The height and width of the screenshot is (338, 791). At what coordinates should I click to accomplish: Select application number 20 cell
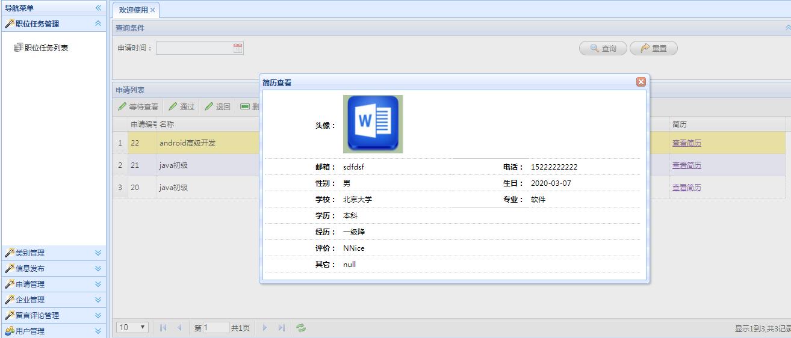[142, 188]
